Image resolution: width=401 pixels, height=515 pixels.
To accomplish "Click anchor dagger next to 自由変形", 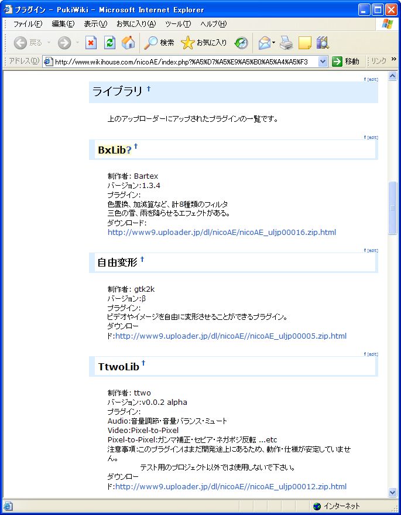I will 142,259.
